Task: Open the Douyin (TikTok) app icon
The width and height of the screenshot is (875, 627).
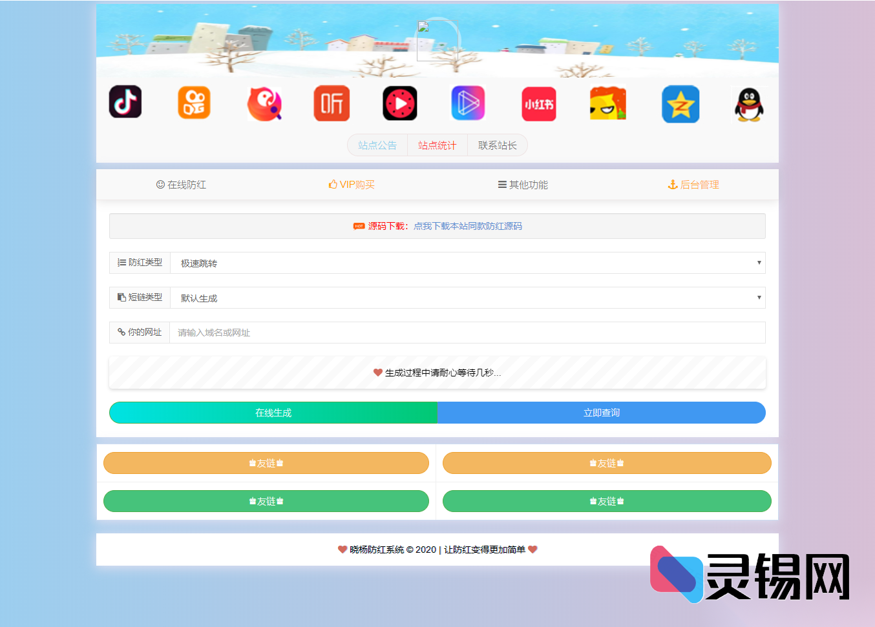Action: click(125, 102)
